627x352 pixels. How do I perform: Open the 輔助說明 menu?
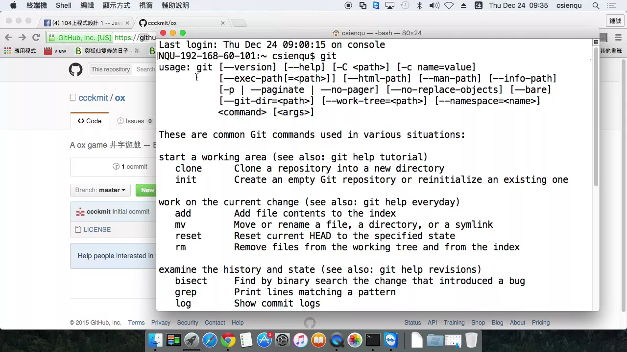pyautogui.click(x=175, y=5)
